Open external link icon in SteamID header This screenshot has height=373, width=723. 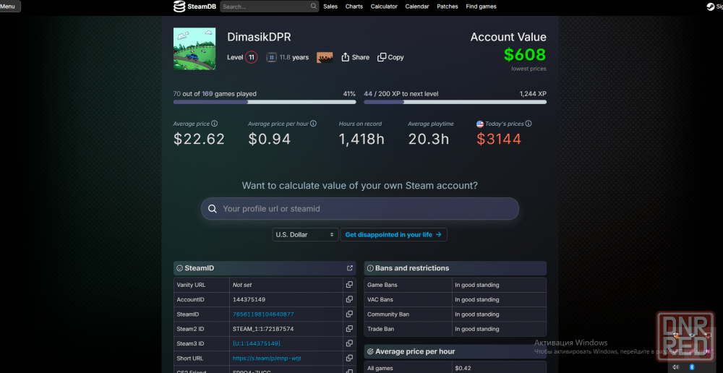coord(349,268)
